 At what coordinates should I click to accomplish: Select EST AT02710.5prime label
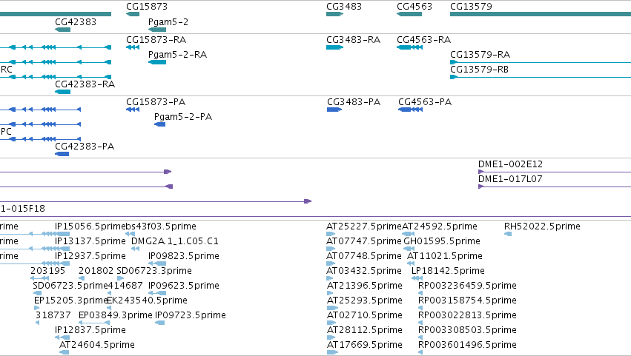click(x=365, y=315)
